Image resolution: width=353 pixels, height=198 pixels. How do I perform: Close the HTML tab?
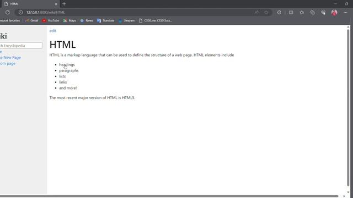56,4
